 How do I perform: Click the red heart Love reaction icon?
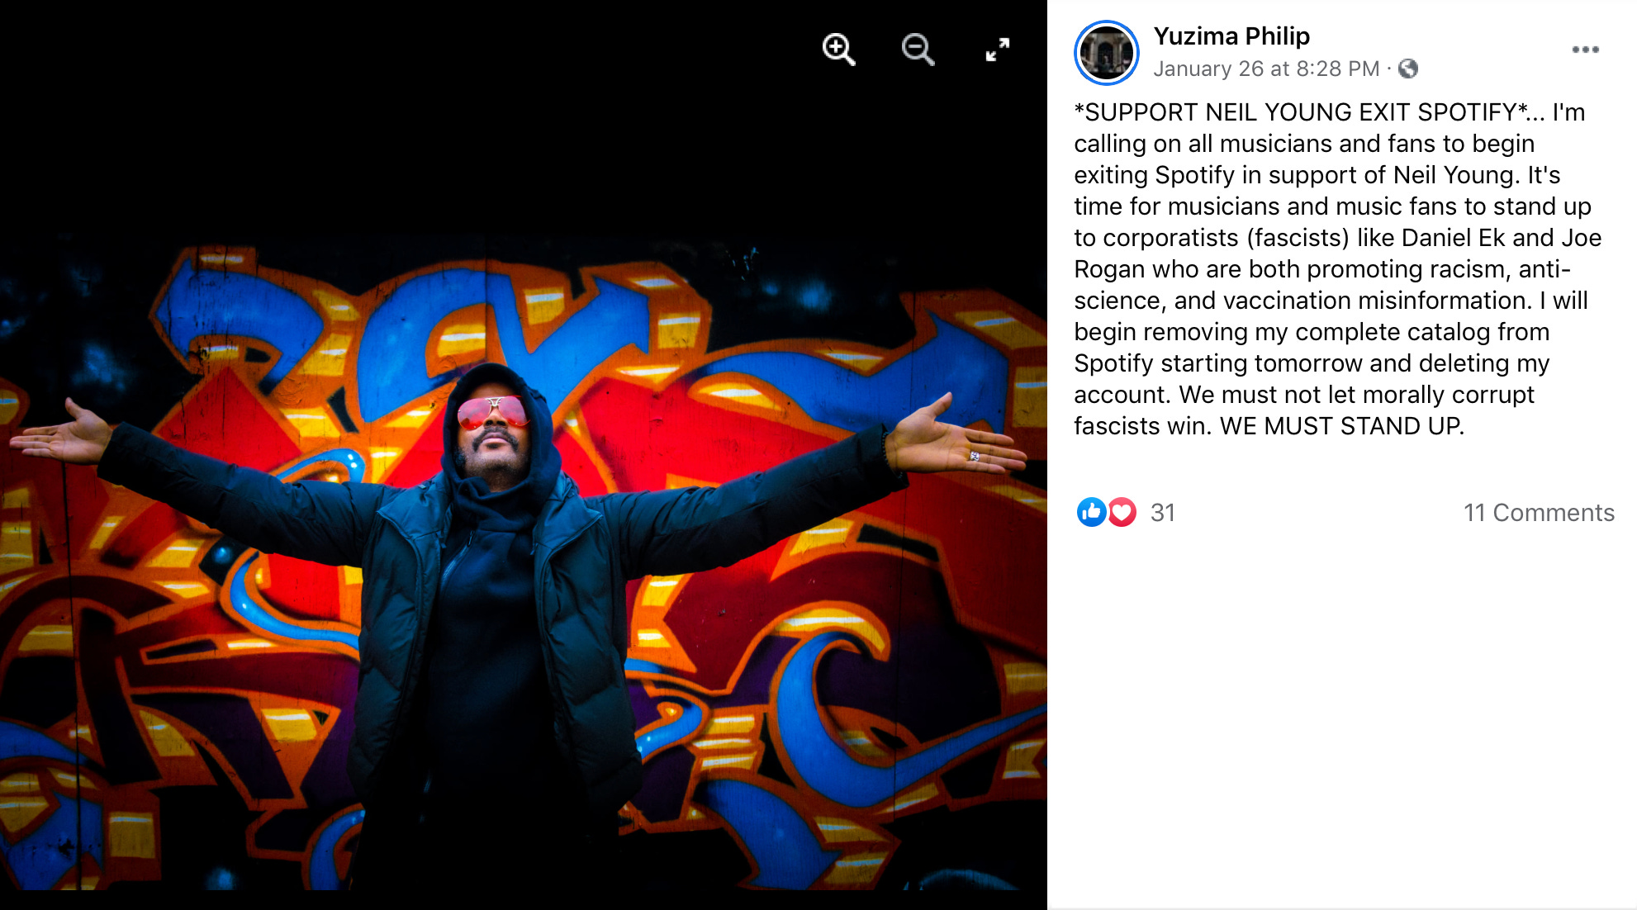coord(1122,512)
